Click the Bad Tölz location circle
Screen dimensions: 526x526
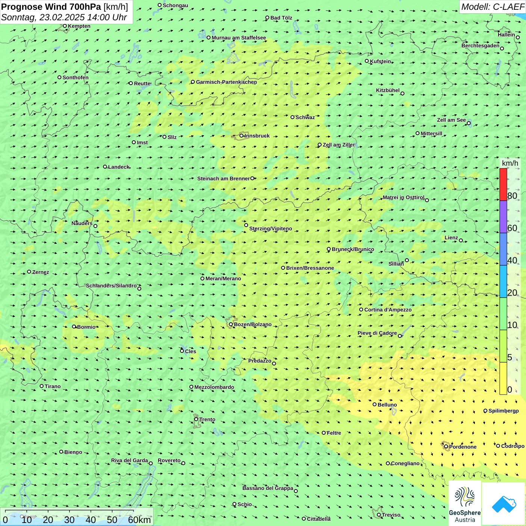[x=268, y=18]
